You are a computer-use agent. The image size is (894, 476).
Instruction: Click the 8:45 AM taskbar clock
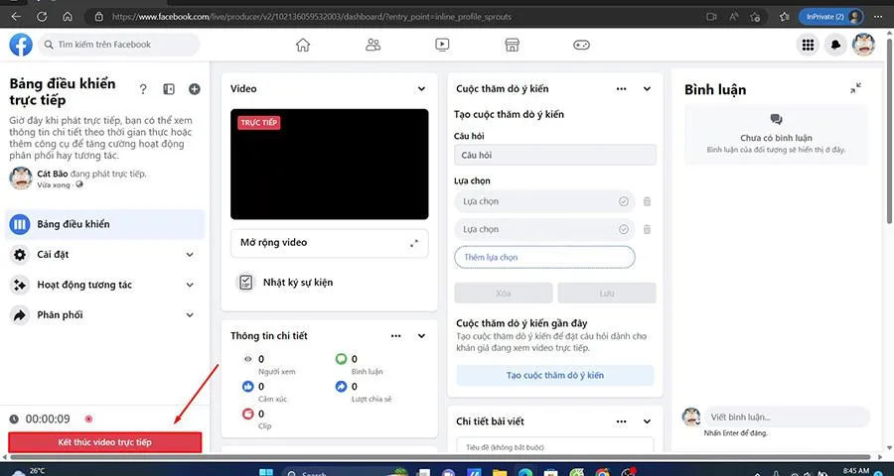[x=855, y=471]
